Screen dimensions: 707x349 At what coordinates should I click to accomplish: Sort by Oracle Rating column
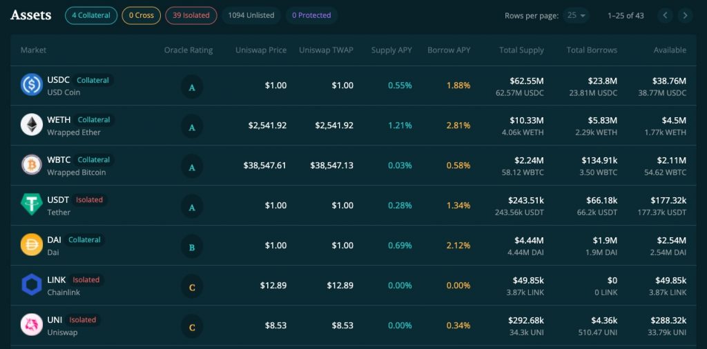coord(188,50)
